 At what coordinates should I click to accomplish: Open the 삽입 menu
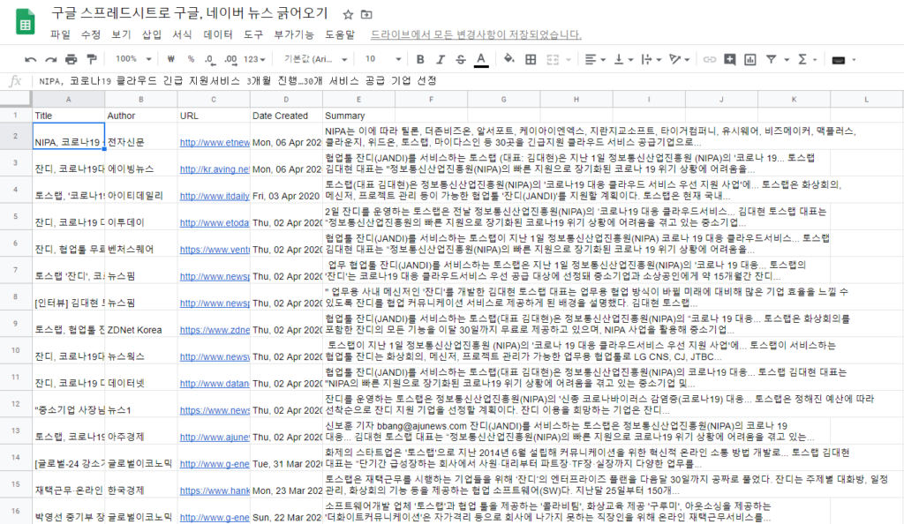click(x=152, y=34)
